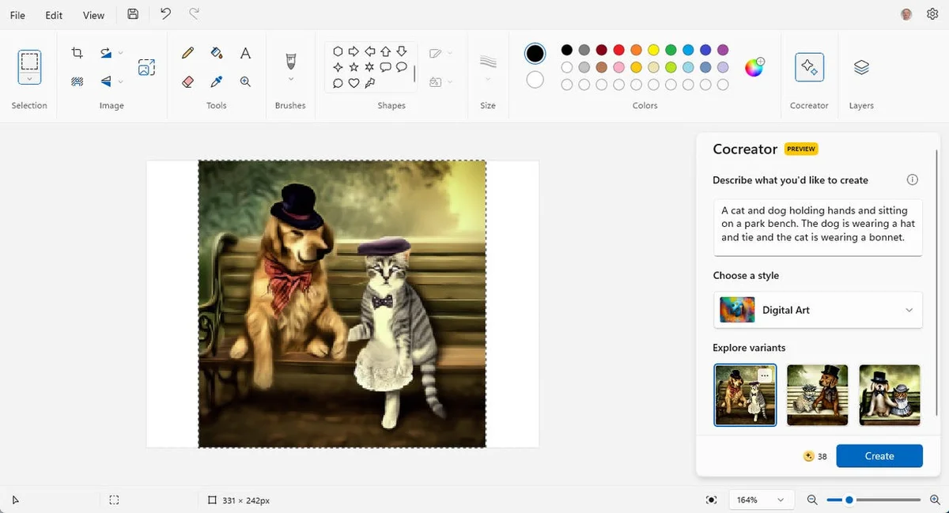Viewport: 949px width, 513px height.
Task: Pick the red color swatch
Action: (x=619, y=51)
